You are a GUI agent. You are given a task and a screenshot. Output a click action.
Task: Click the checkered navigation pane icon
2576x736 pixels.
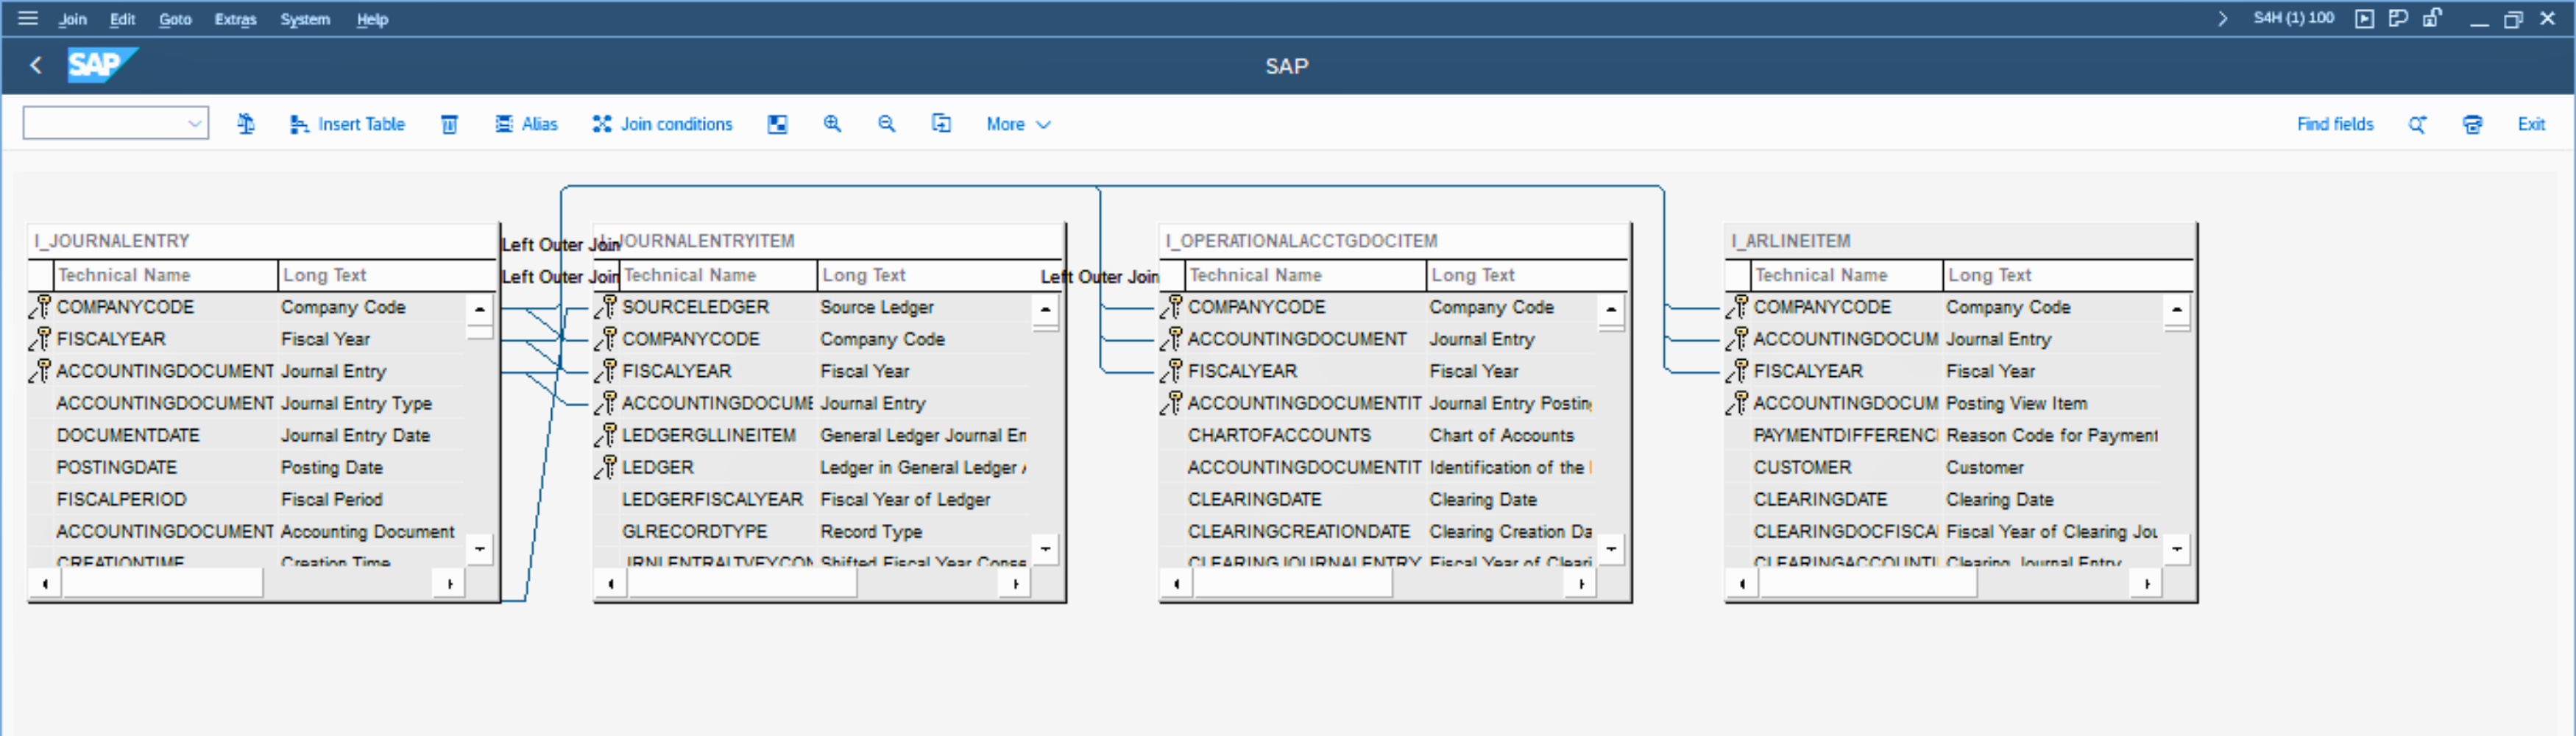pyautogui.click(x=777, y=124)
